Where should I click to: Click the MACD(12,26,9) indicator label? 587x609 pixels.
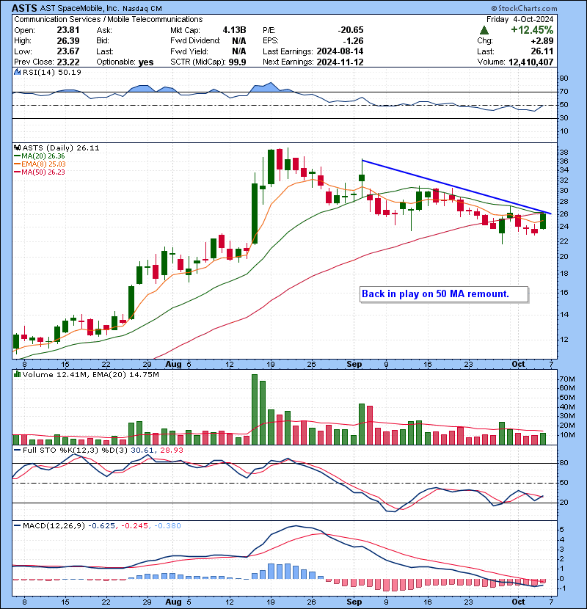point(54,526)
